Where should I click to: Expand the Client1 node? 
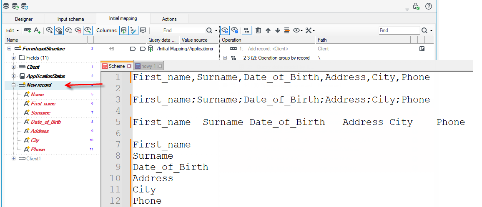(13, 158)
